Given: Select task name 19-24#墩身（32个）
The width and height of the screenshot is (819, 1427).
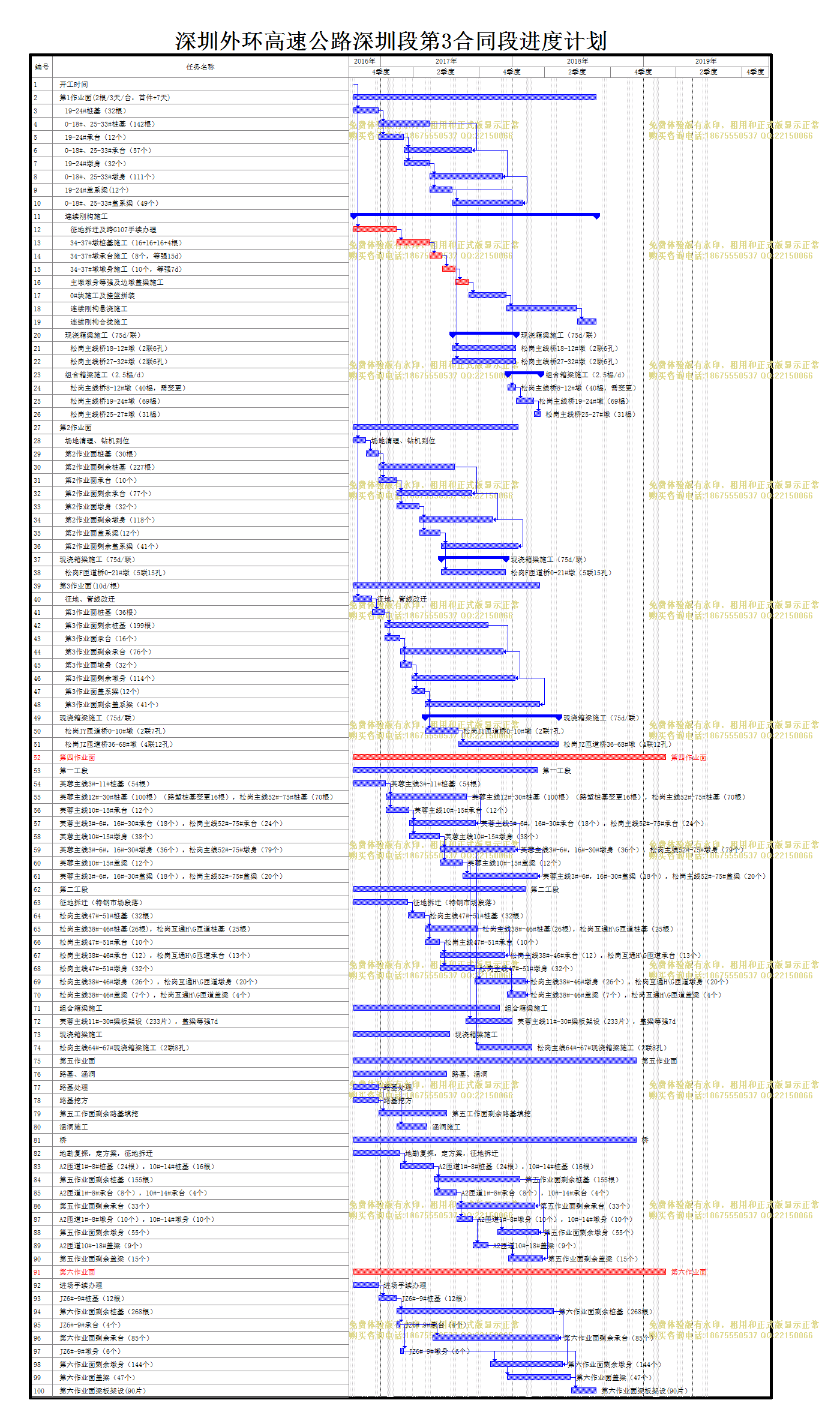Looking at the screenshot, I should [96, 164].
